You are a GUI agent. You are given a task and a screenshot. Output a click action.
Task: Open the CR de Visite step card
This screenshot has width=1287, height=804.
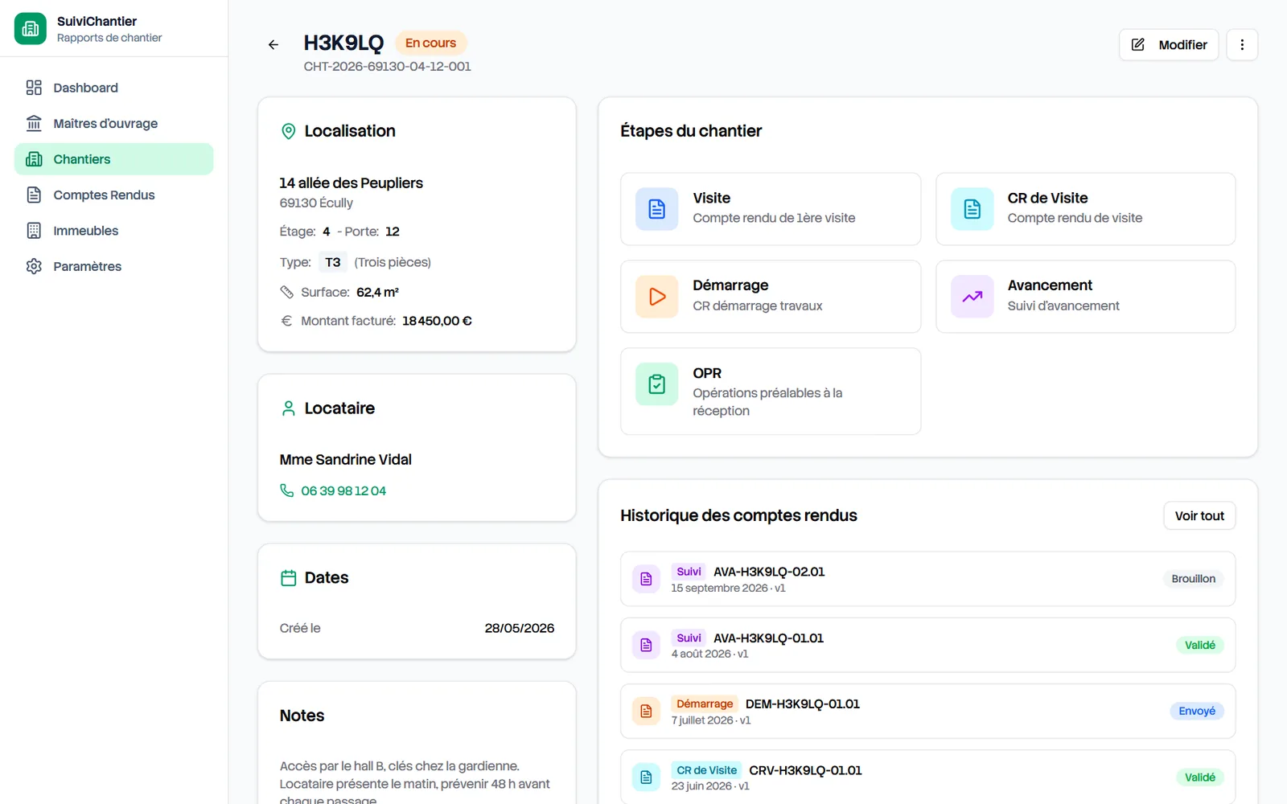click(1086, 209)
